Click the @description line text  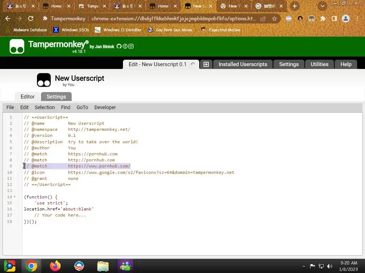coord(81,142)
